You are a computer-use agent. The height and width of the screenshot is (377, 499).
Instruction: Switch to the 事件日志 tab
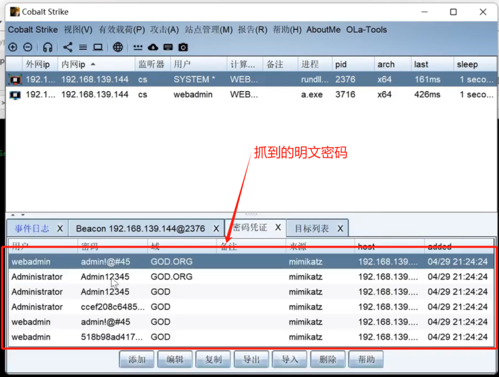pyautogui.click(x=32, y=228)
